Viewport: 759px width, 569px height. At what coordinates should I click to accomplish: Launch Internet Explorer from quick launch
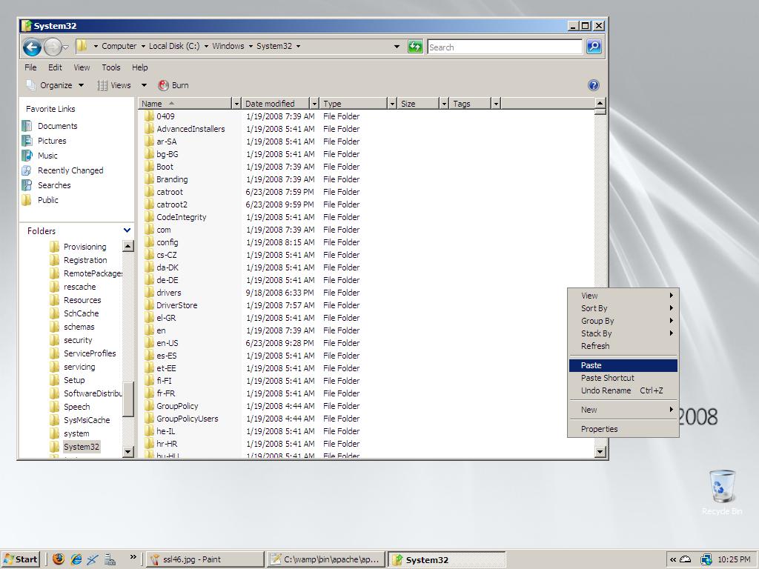[x=76, y=559]
